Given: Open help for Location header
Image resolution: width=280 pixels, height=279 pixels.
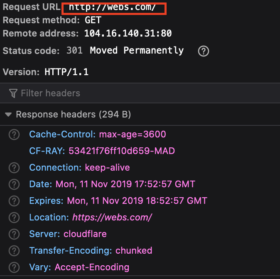Looking at the screenshot, I should point(15,218).
